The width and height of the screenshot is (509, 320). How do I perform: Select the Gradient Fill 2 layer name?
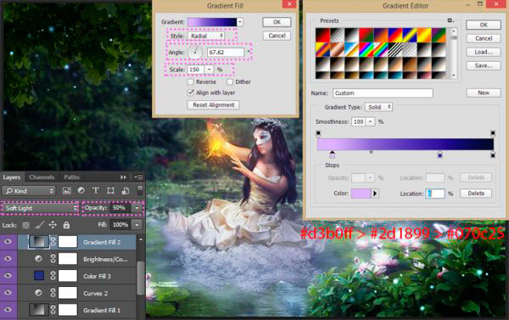pyautogui.click(x=102, y=242)
